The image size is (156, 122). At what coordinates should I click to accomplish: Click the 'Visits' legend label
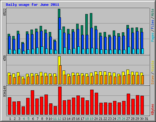pos(152,66)
